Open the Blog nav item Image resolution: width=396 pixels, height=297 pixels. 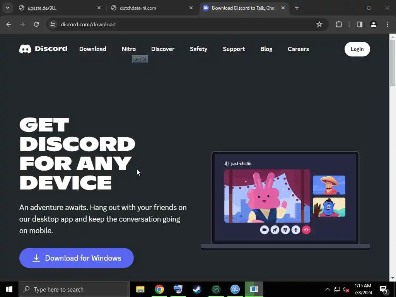[266, 49]
